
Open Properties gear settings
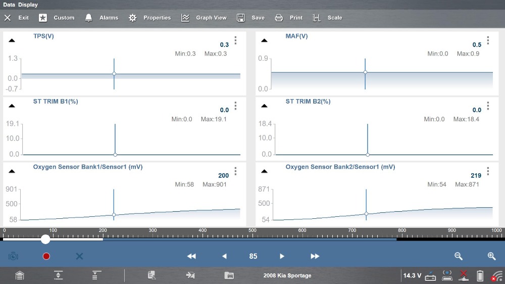(149, 18)
